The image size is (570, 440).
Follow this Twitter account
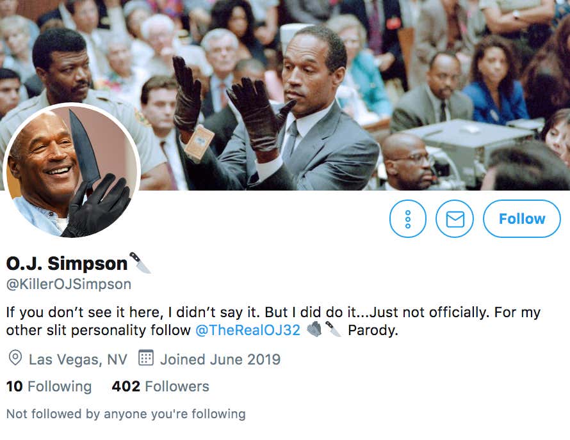pos(522,219)
